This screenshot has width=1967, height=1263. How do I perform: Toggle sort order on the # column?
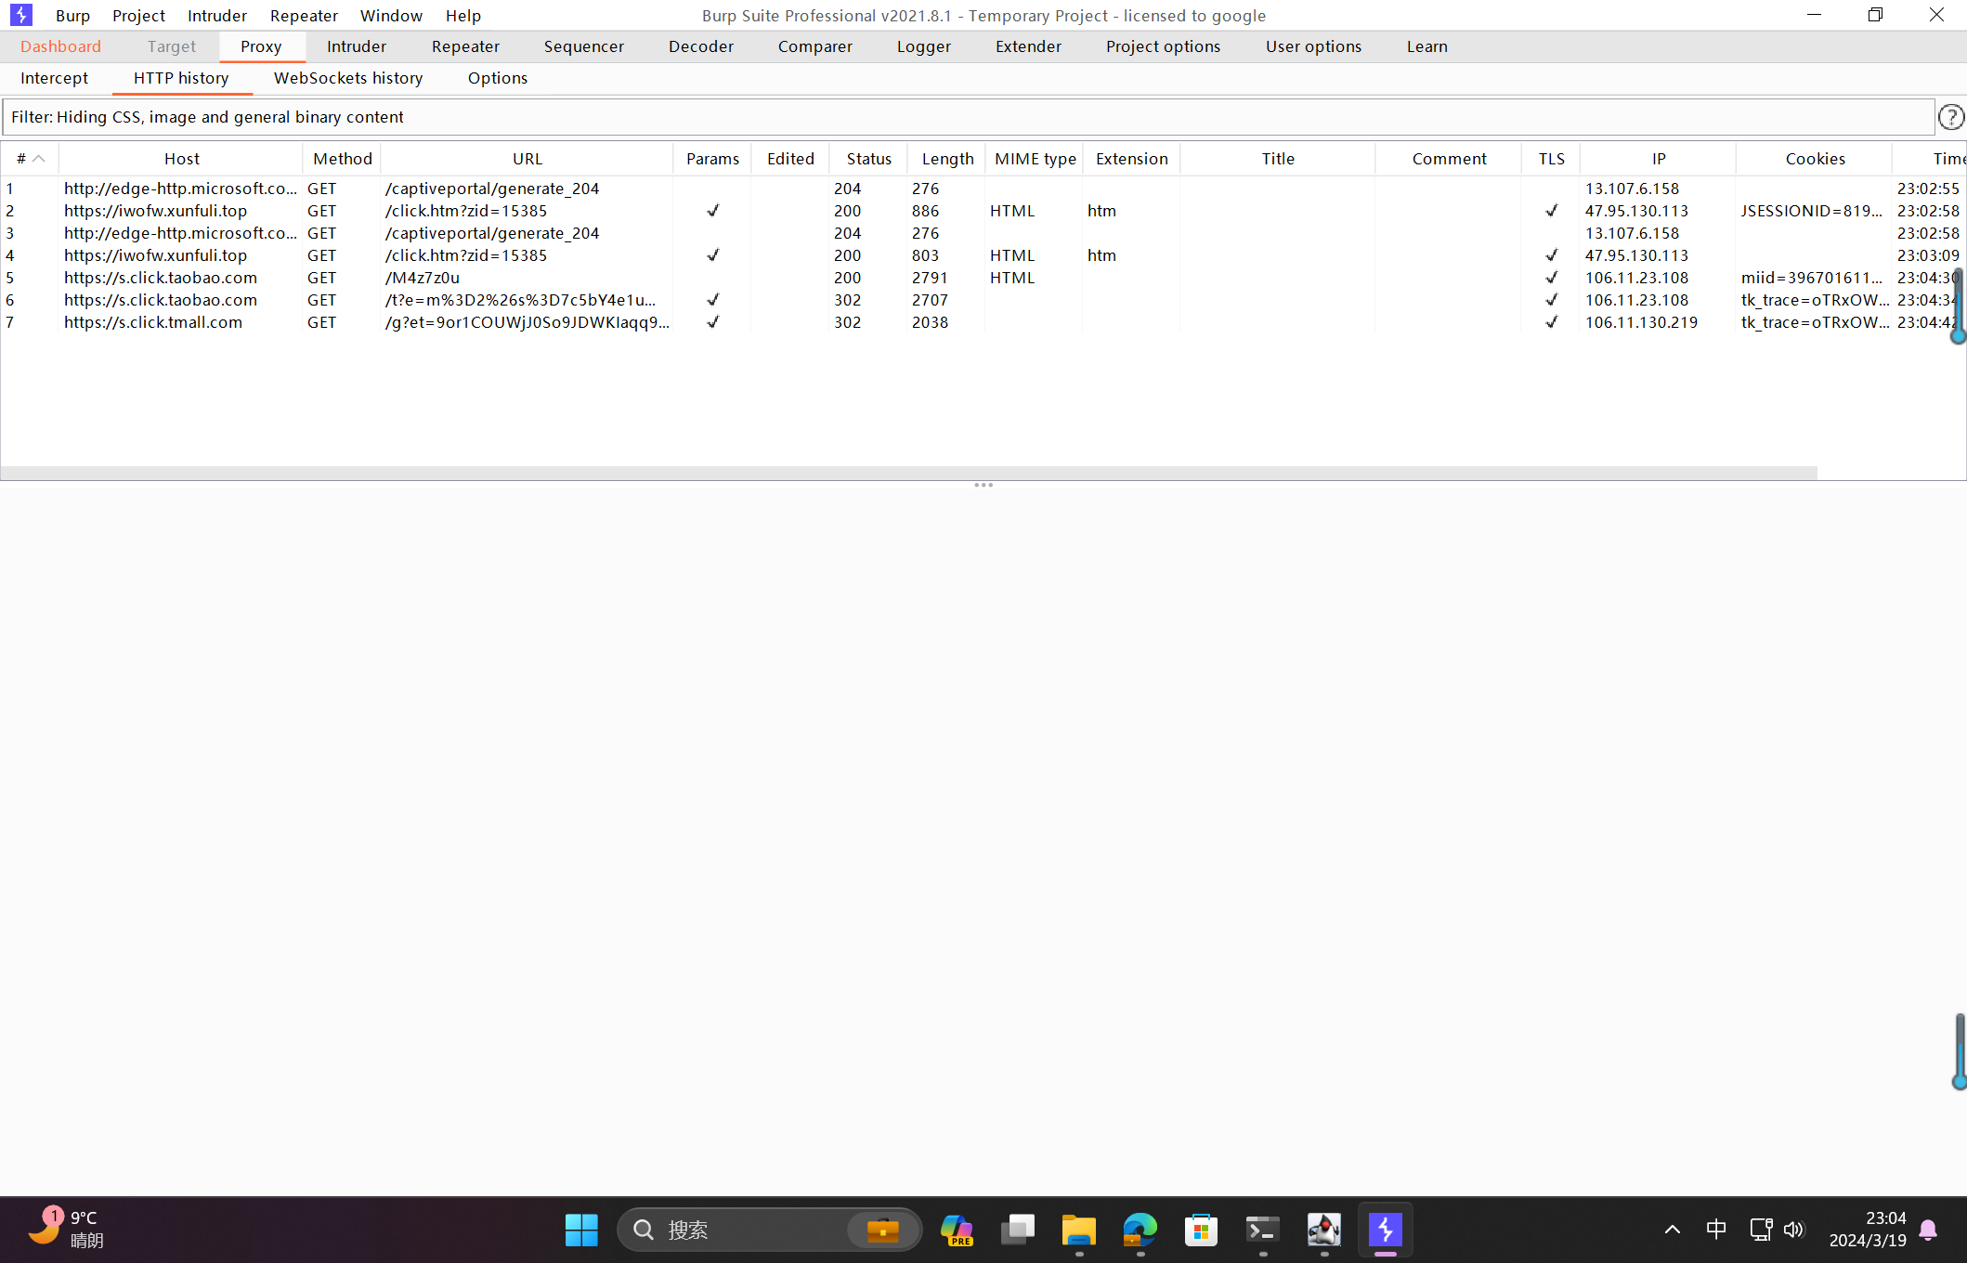30,159
